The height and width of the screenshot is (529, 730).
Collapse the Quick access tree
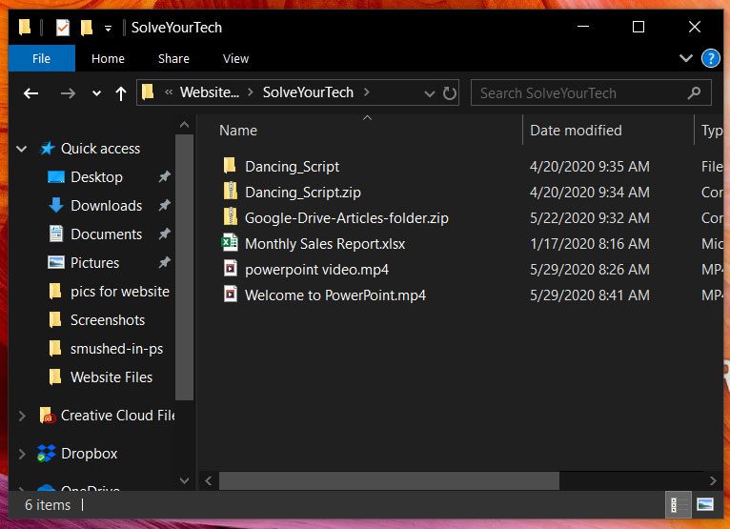coord(22,149)
